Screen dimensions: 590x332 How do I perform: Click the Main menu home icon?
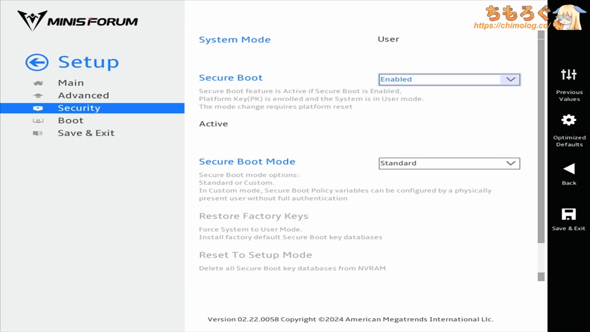pos(38,83)
